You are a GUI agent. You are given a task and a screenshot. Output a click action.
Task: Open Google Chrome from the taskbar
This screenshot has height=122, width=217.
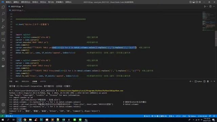[25, 120]
